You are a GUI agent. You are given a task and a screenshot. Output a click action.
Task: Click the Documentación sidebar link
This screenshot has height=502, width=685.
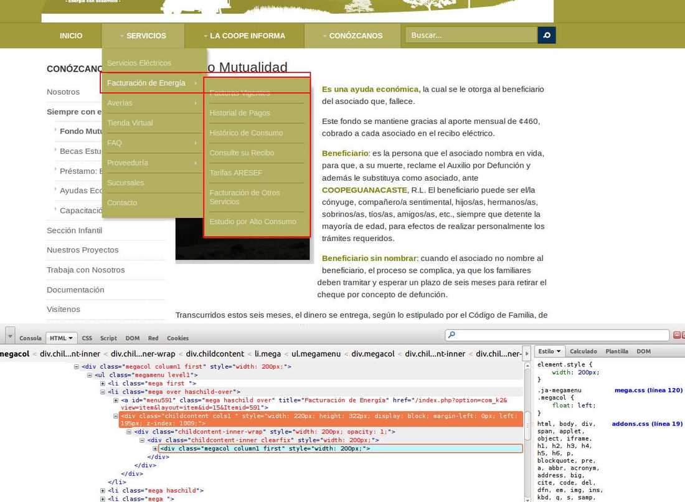(75, 290)
